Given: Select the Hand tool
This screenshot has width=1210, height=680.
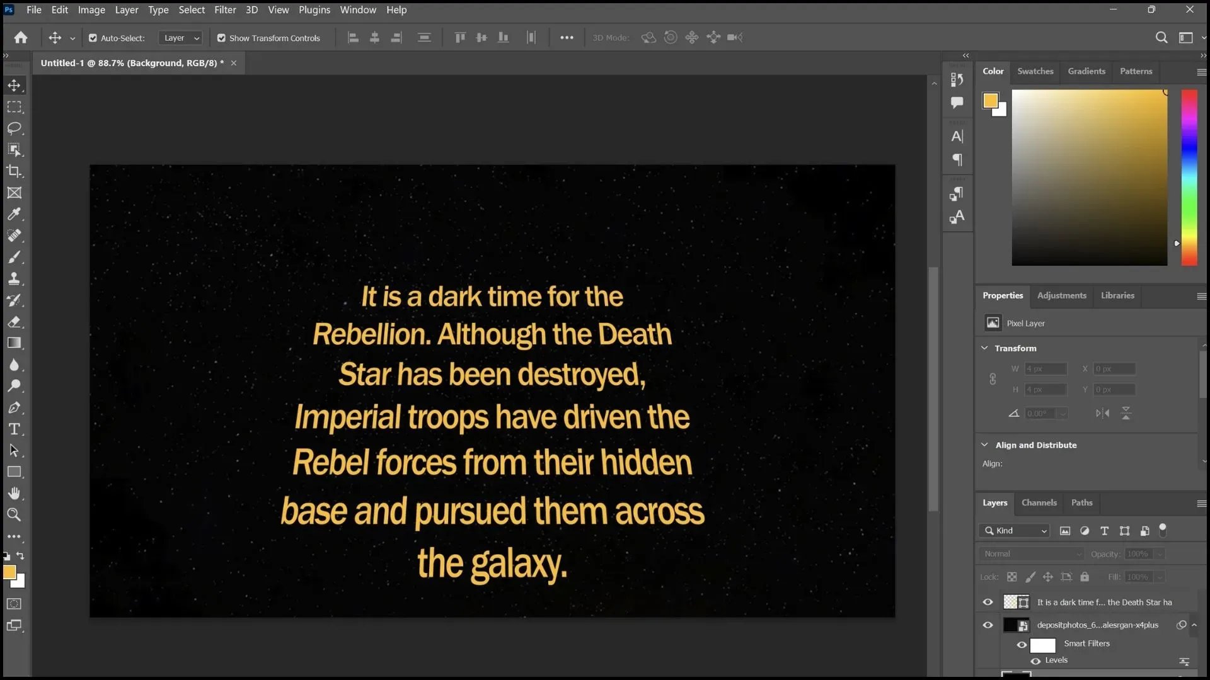Looking at the screenshot, I should click(x=14, y=493).
